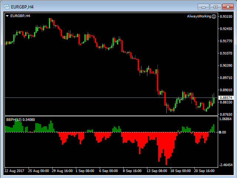Select the 22 Aug 2017 date label
The image size is (237, 178).
pyautogui.click(x=14, y=171)
